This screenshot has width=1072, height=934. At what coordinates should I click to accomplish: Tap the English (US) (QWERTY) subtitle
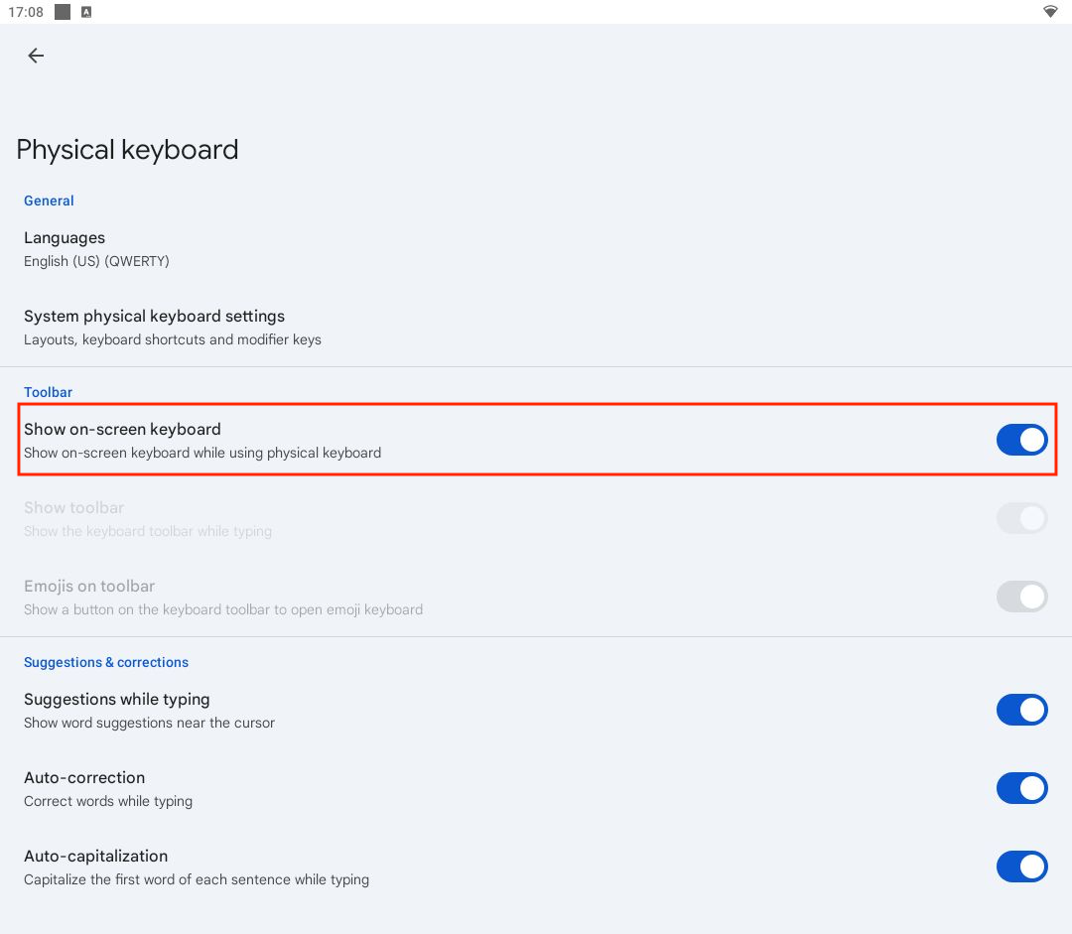coord(96,261)
